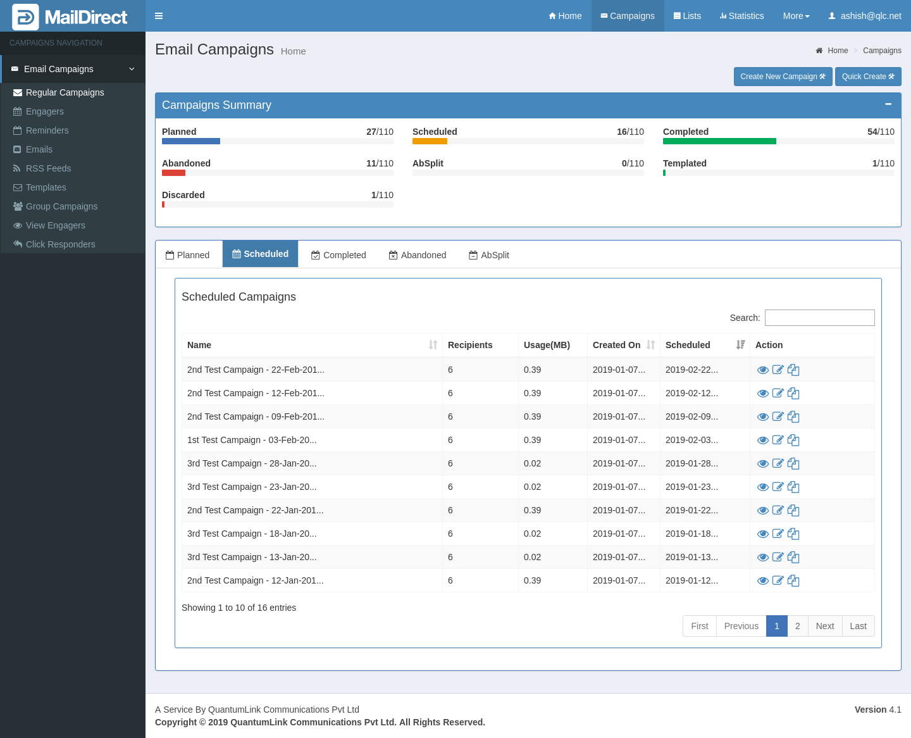Click the green Completed progress bar
The image size is (911, 738).
[719, 141]
